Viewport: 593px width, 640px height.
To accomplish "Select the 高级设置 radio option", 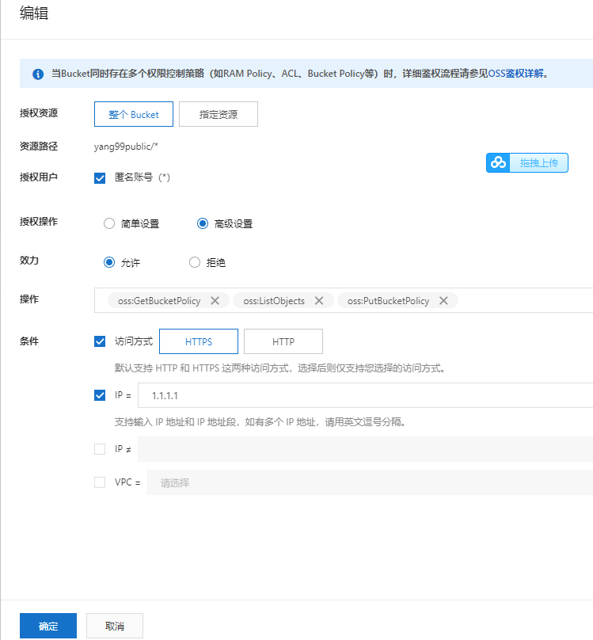I will 203,223.
